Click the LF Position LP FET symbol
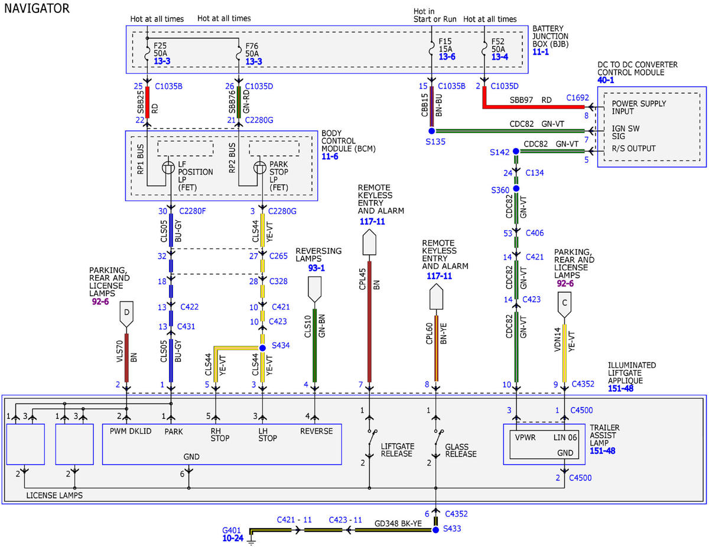Image resolution: width=709 pixels, height=547 pixels. coord(168,169)
